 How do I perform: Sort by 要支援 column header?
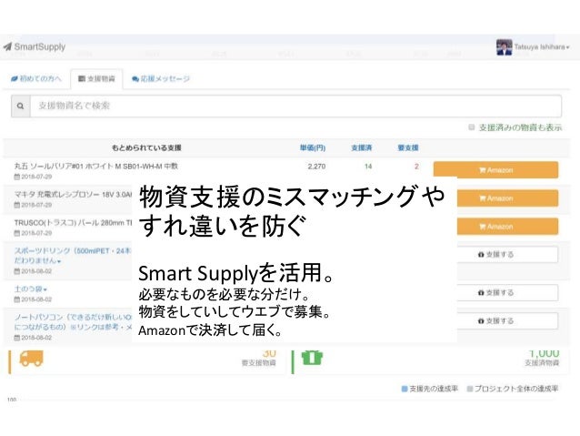point(408,147)
